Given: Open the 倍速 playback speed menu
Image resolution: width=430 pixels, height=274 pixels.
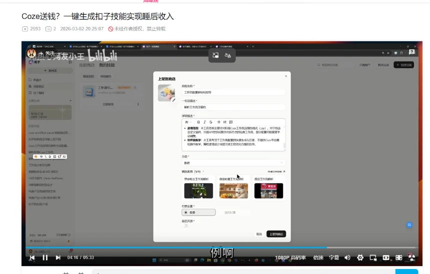Looking at the screenshot, I should click(318, 258).
